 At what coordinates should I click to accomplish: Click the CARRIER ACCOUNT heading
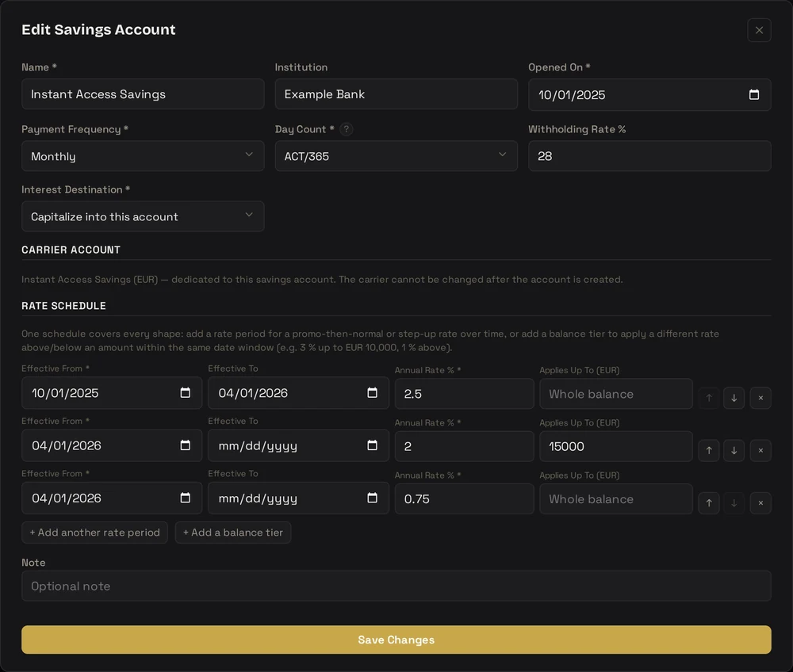point(71,250)
